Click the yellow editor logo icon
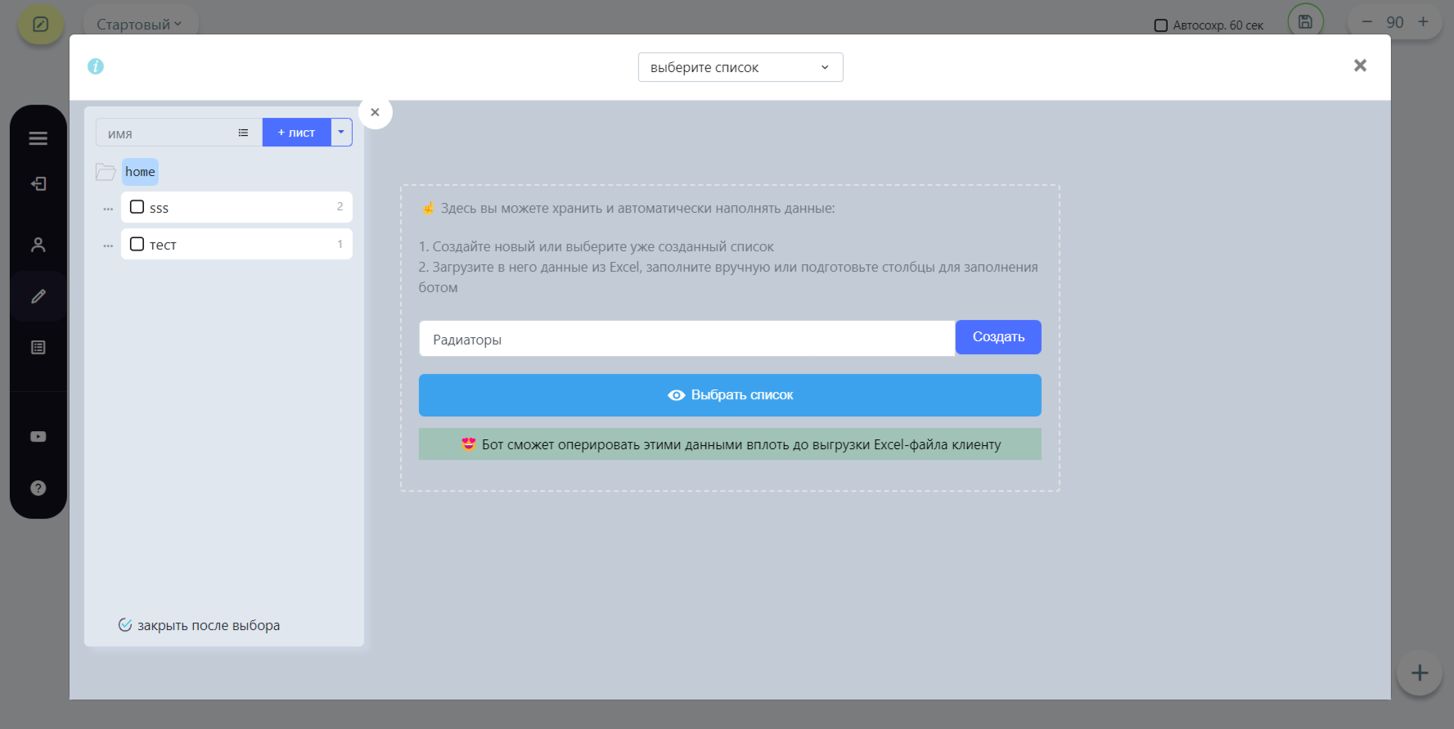This screenshot has width=1454, height=729. (x=41, y=25)
